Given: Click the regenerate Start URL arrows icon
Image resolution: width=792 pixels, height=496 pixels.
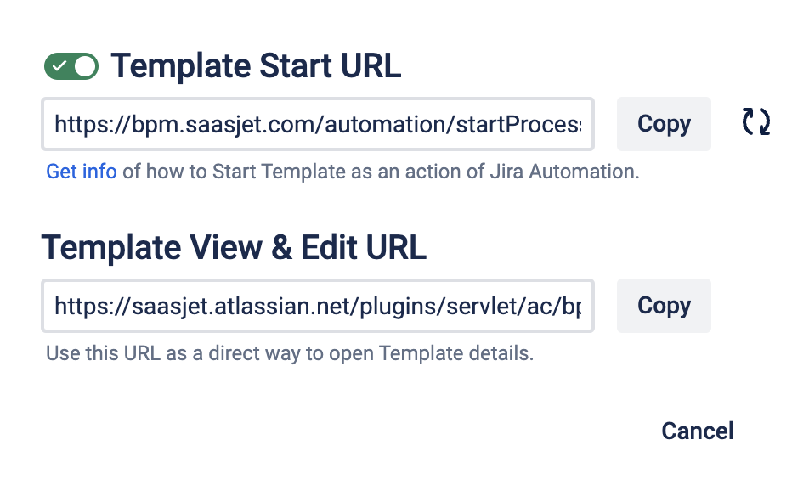Looking at the screenshot, I should point(755,122).
